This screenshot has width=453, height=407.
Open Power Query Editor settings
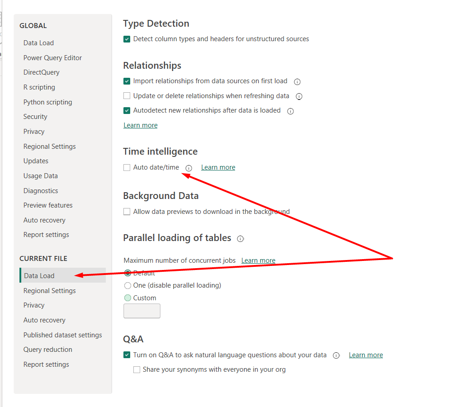coord(52,58)
